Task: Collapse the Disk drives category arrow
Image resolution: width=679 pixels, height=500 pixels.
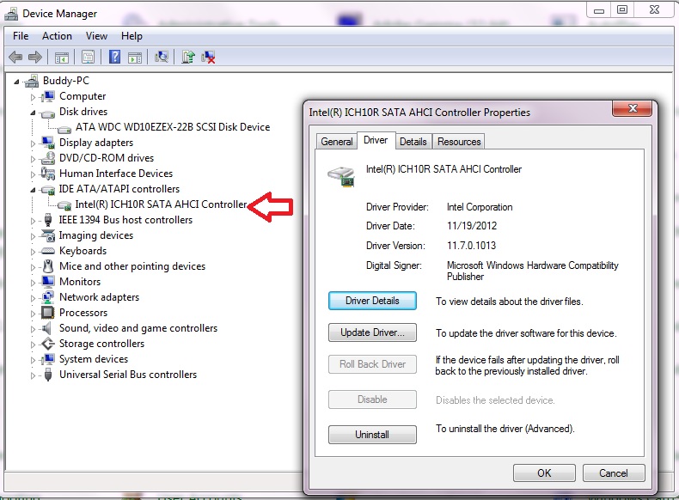Action: tap(33, 113)
